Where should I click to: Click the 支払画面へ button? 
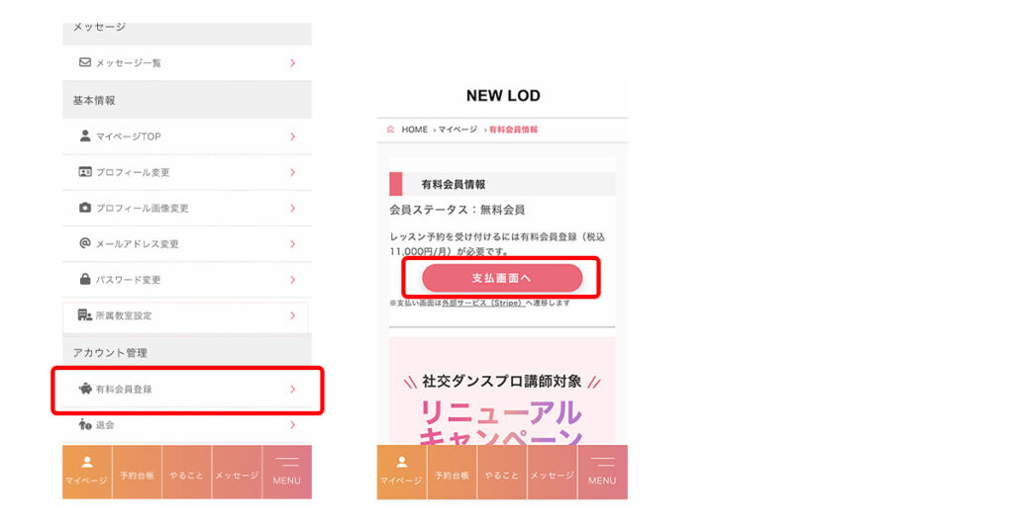coord(502,278)
